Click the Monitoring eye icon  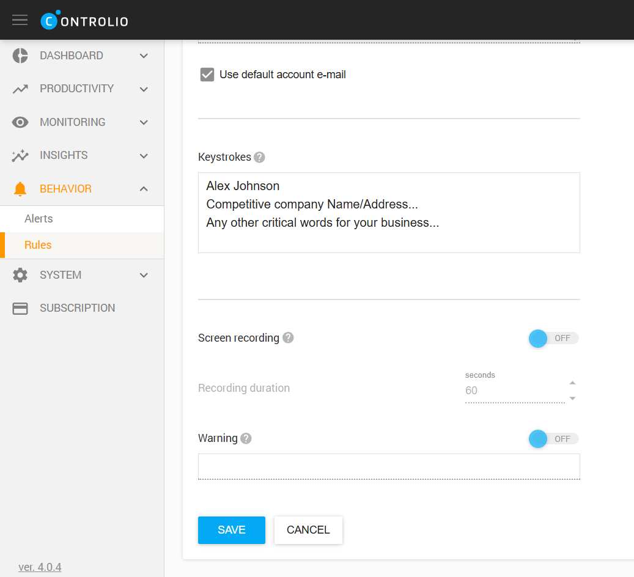point(20,122)
